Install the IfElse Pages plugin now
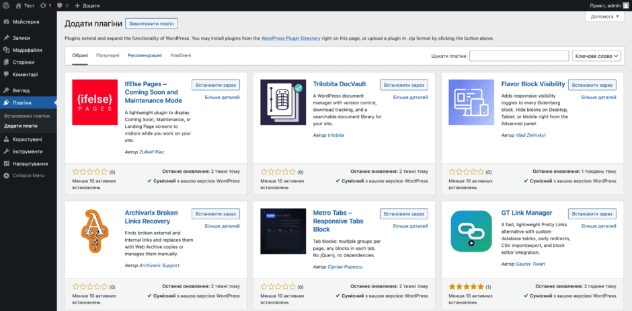Screen dimensions: 632x311 (x=216, y=85)
